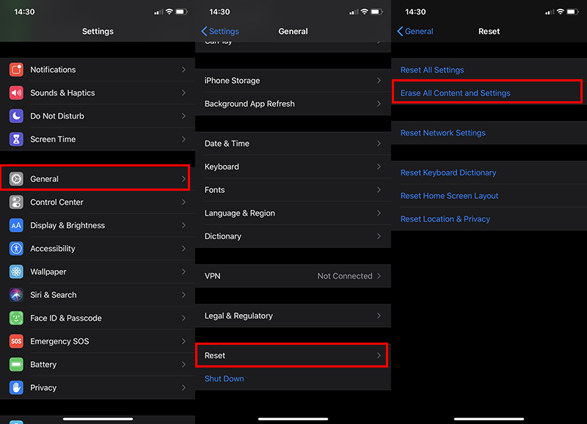Go back to General from Reset
Screen dimensions: 587x424
tap(415, 32)
